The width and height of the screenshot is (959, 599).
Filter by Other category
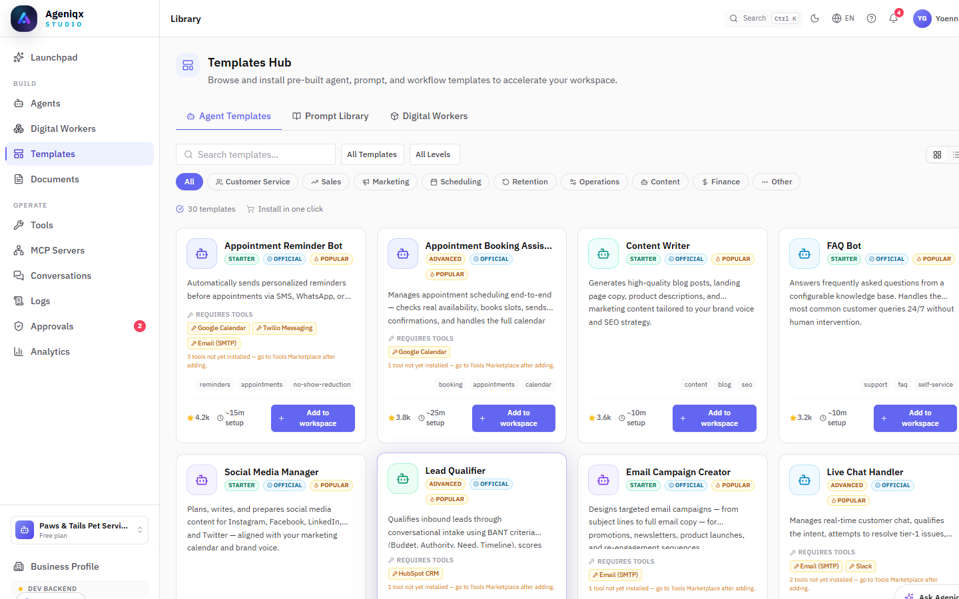tap(777, 182)
